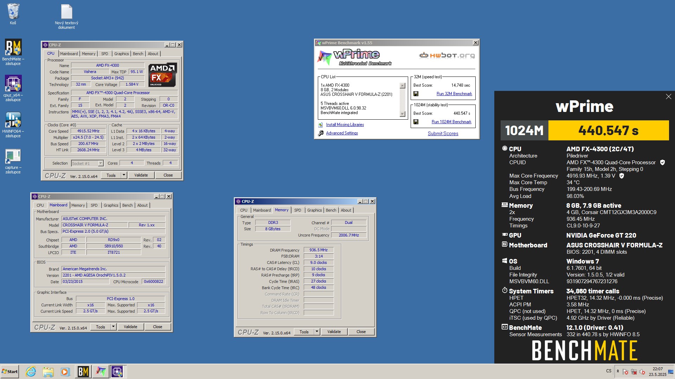Image resolution: width=675 pixels, height=379 pixels.
Task: Click Validate in the CPU-Z CPU window
Action: (141, 175)
